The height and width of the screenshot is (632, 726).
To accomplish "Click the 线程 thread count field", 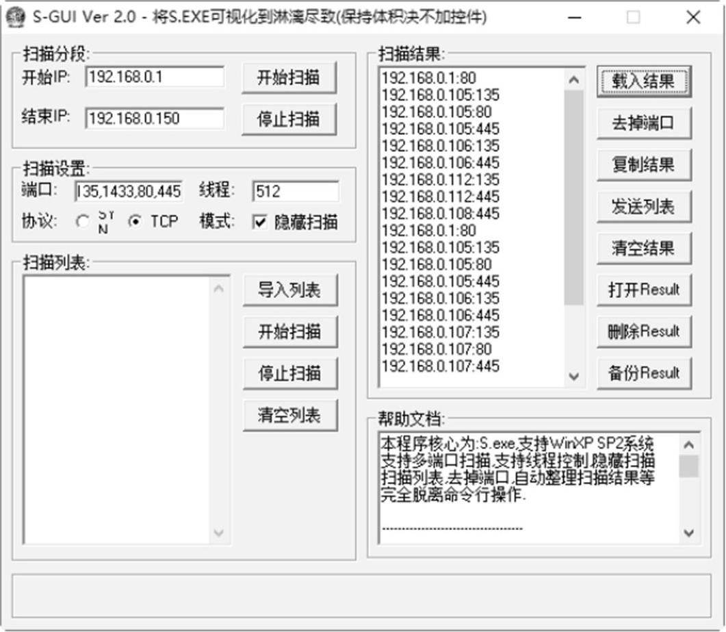I will pyautogui.click(x=296, y=191).
